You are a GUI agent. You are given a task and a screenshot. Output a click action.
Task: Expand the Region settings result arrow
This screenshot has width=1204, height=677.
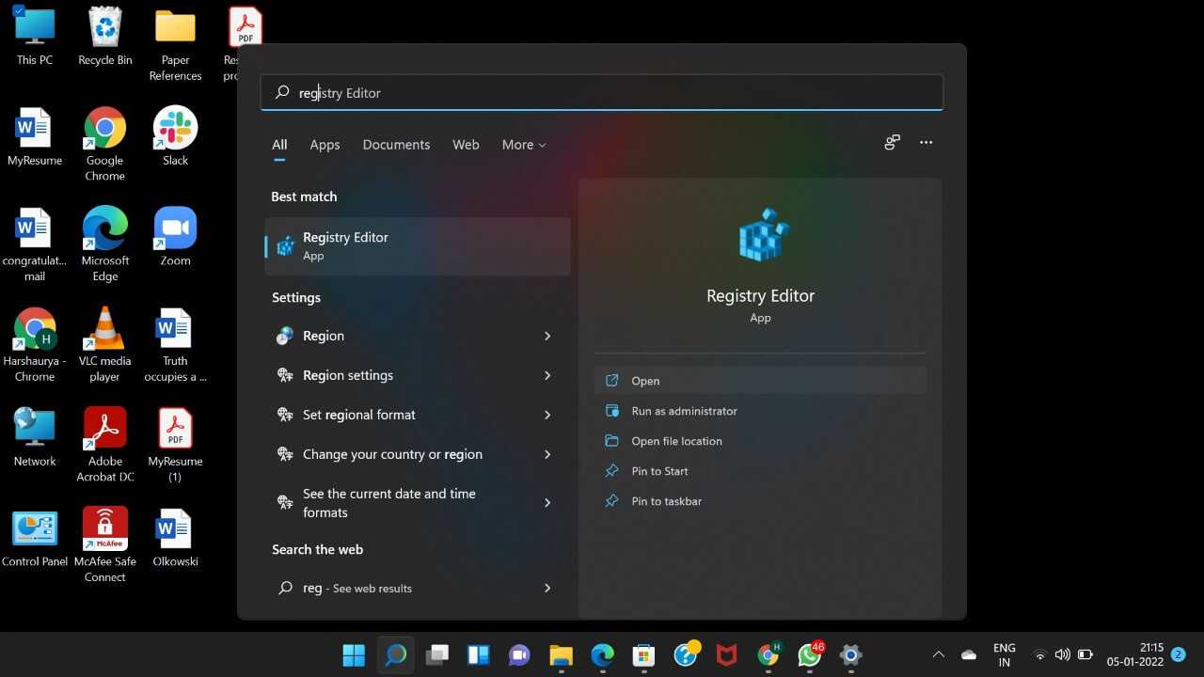[547, 375]
